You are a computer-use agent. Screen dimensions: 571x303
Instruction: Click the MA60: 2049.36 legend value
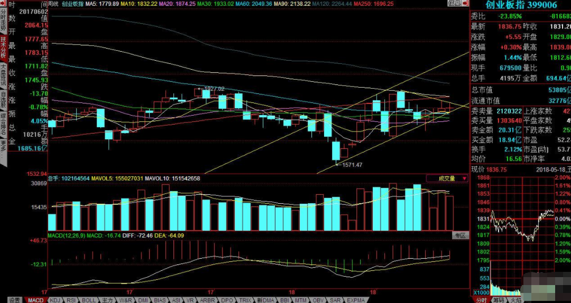tap(254, 4)
